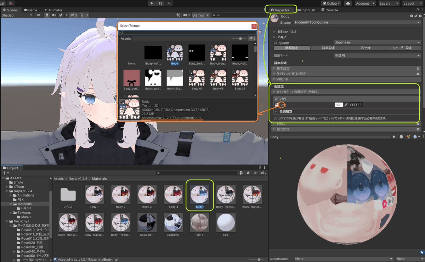This screenshot has height=262, width=425.
Task: Select the Costume 1 material
Action: tap(147, 225)
